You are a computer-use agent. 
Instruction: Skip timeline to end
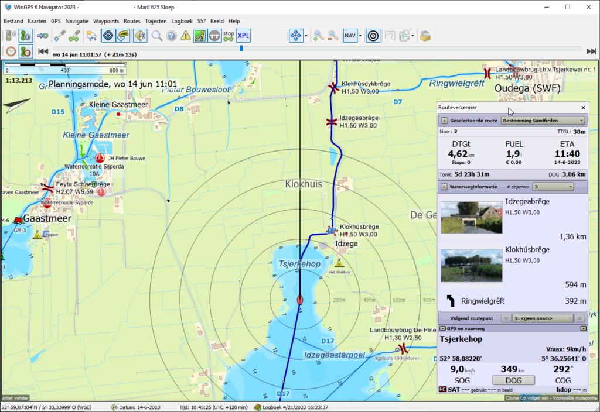click(x=591, y=51)
